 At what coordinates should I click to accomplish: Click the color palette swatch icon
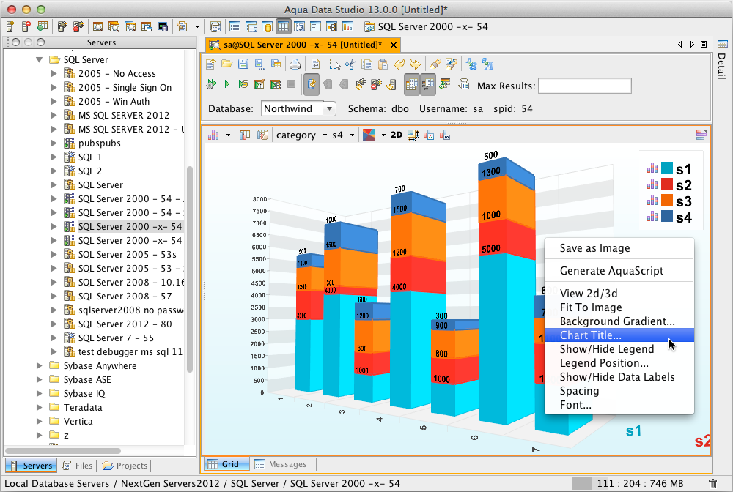click(x=369, y=135)
